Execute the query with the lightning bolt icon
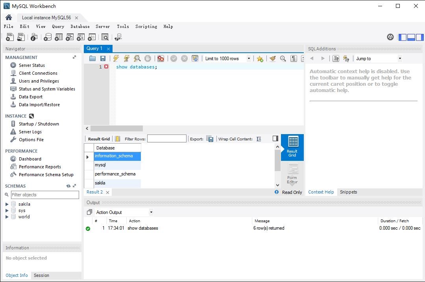Viewport: 425px width, 282px height. (x=115, y=58)
